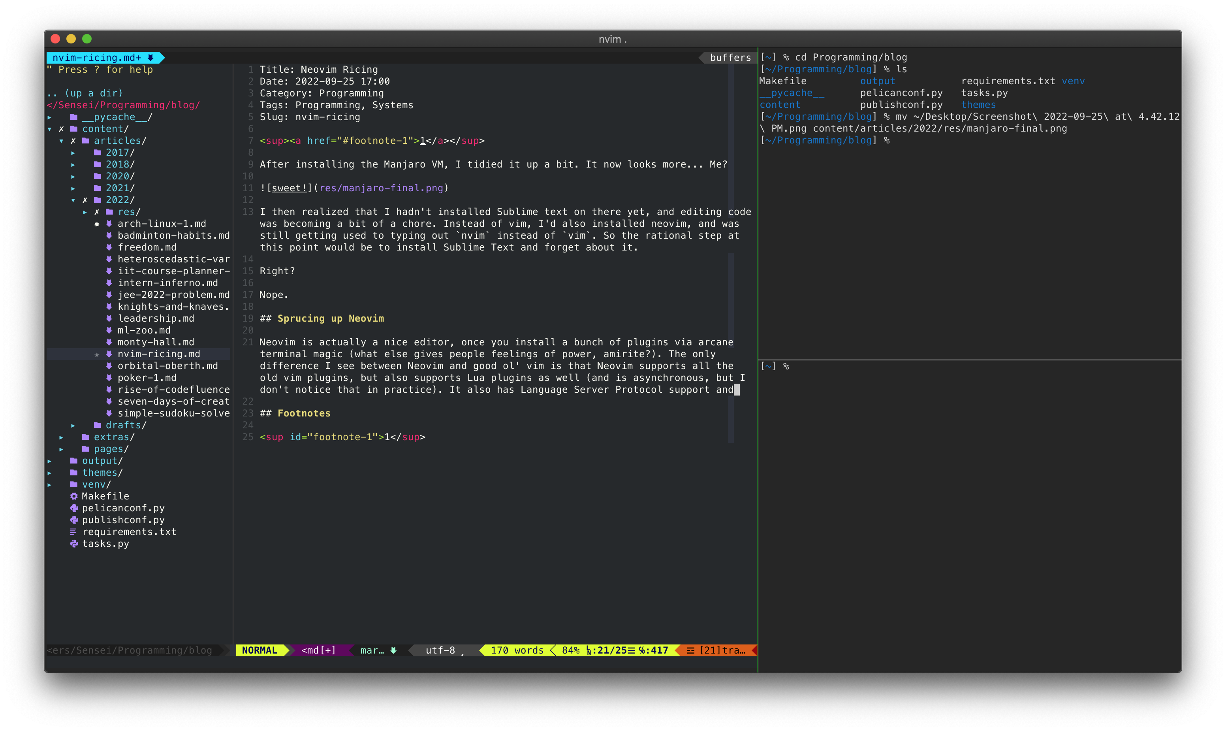Click the Python icon beside publishconf.py
The width and height of the screenshot is (1226, 731).
(74, 520)
